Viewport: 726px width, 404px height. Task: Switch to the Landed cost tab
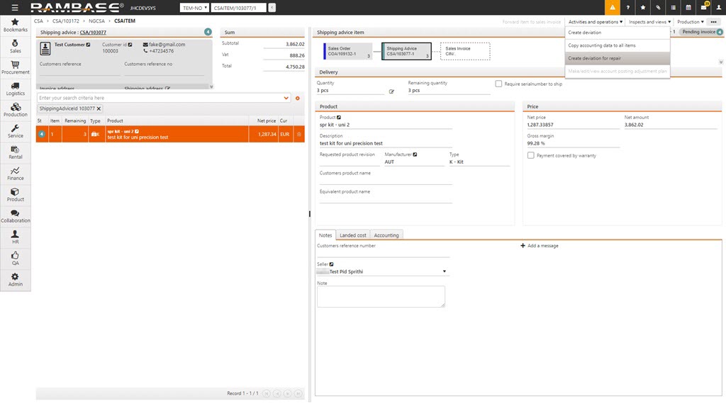click(352, 235)
